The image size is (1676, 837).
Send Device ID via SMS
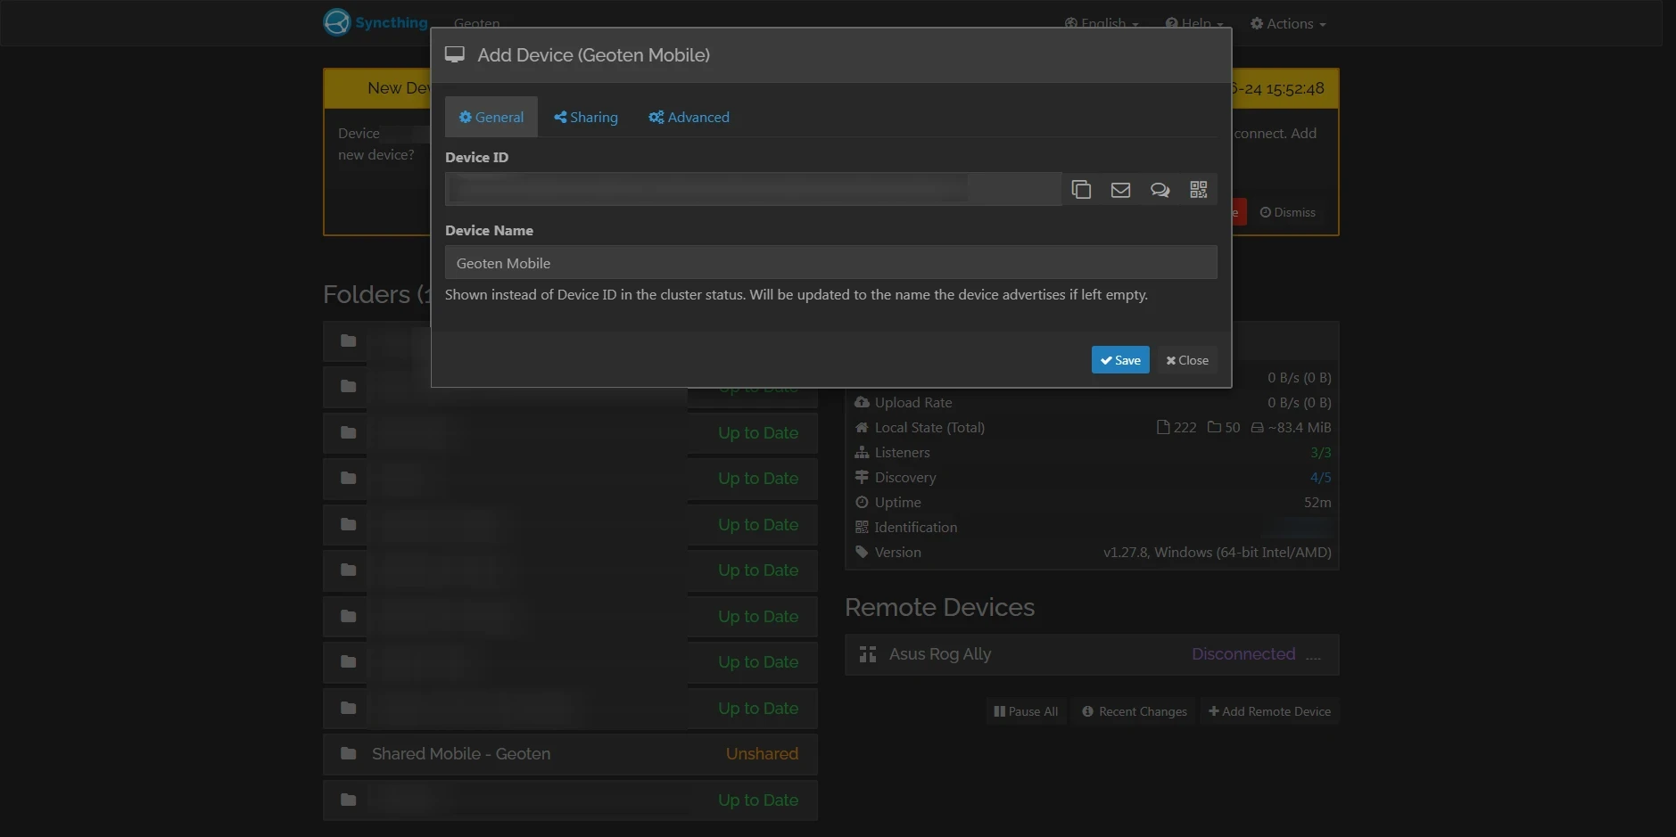click(1159, 189)
